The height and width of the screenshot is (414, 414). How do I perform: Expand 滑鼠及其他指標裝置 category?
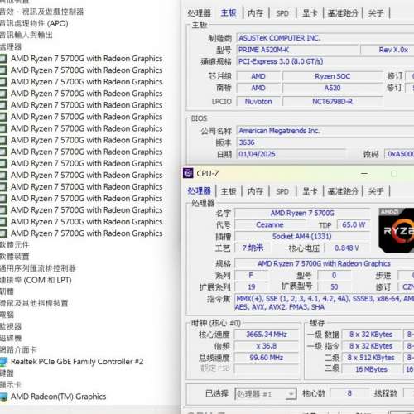34,303
